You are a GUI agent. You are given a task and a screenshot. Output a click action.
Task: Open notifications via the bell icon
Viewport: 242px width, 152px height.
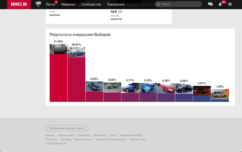coord(219,4)
